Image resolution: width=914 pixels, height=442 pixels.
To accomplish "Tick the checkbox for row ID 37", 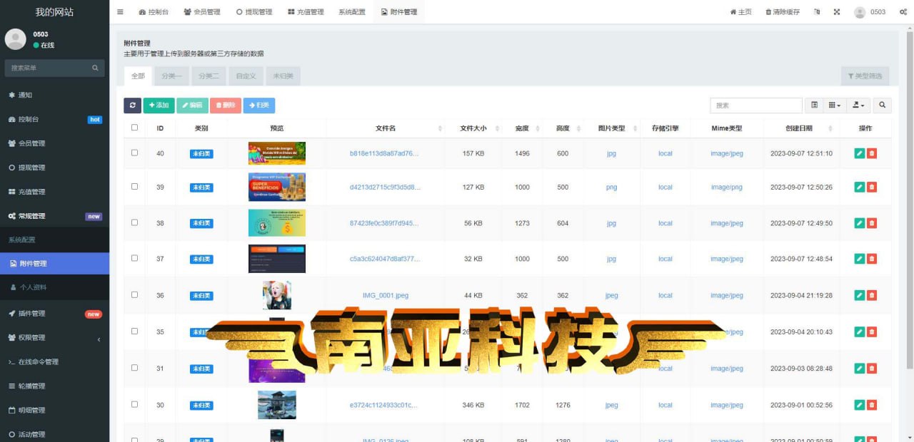I will [x=134, y=259].
